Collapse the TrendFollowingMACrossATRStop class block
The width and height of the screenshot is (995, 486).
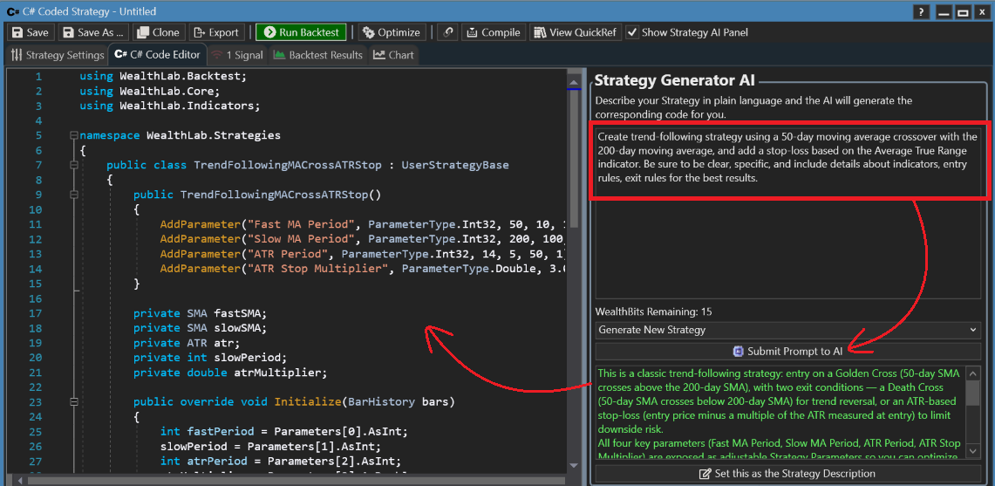coord(74,165)
